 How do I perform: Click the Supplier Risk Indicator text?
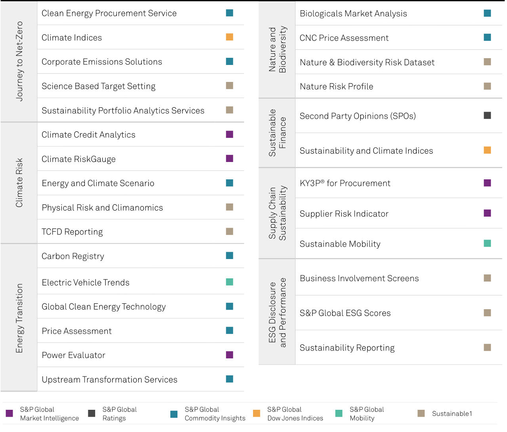pyautogui.click(x=344, y=214)
